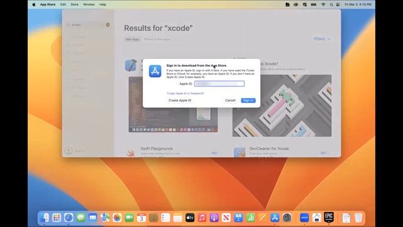This screenshot has height=227, width=403.
Task: Open Keynote from the Dock
Action: tap(238, 218)
